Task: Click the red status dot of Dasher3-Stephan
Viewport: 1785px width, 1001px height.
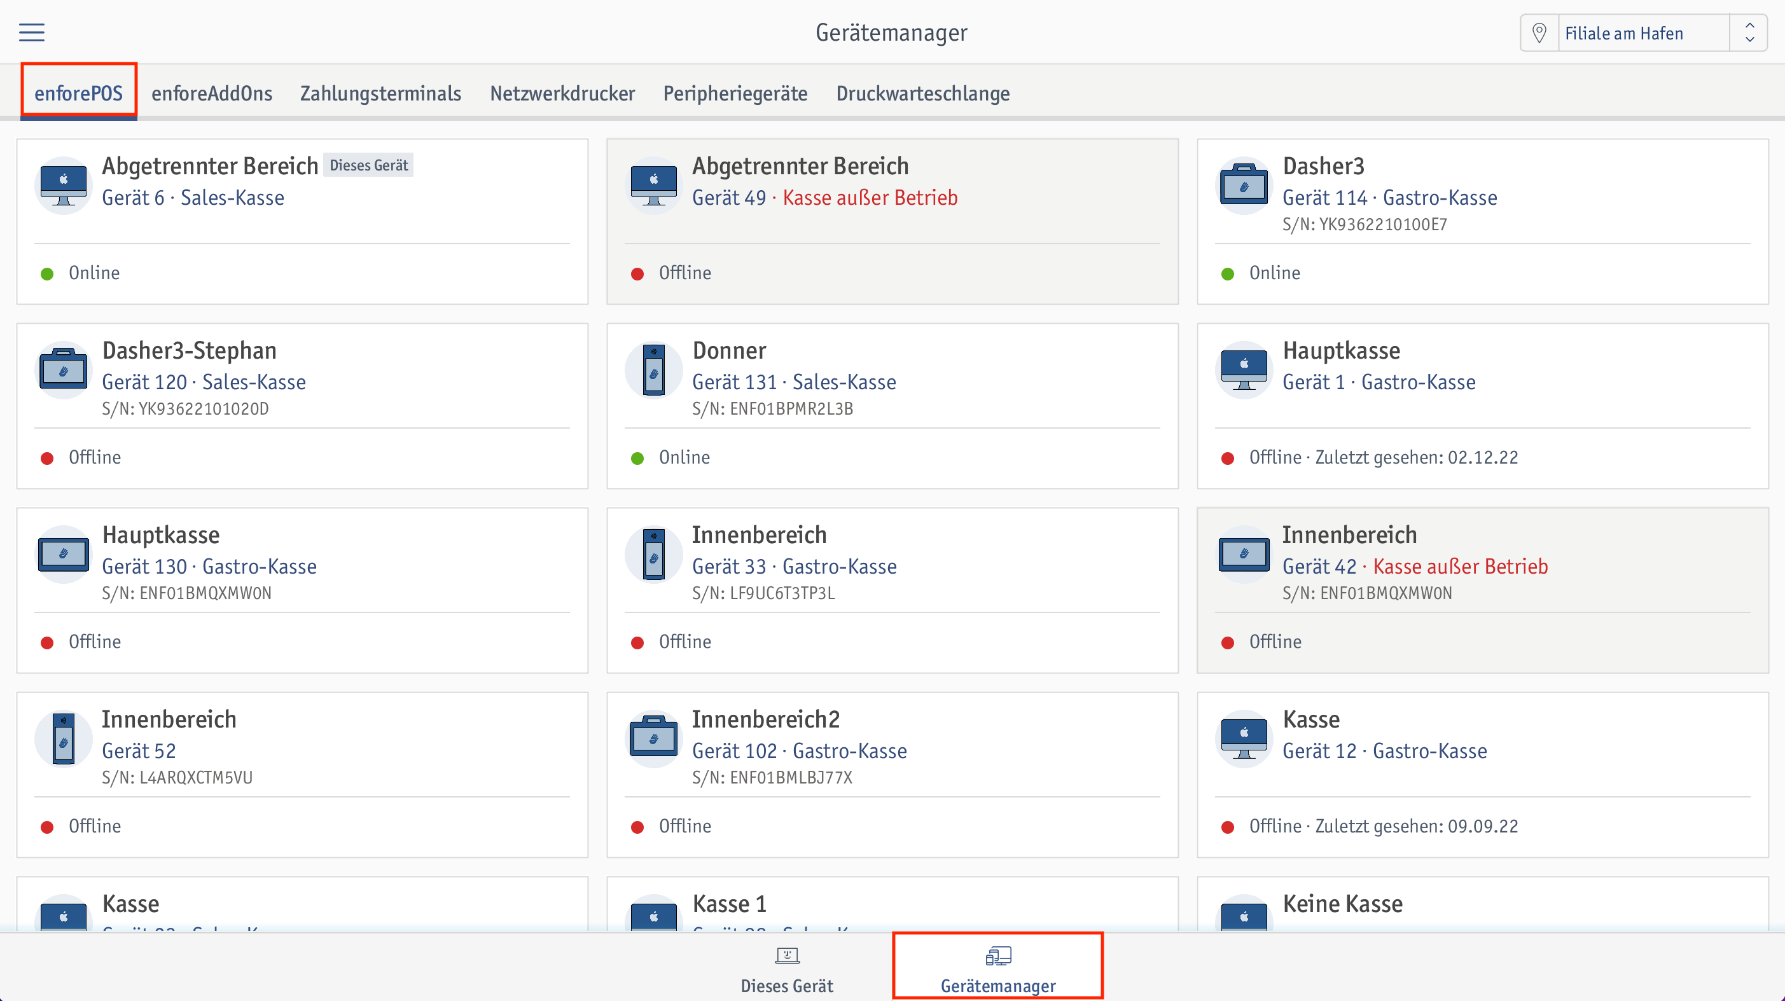Action: point(47,458)
